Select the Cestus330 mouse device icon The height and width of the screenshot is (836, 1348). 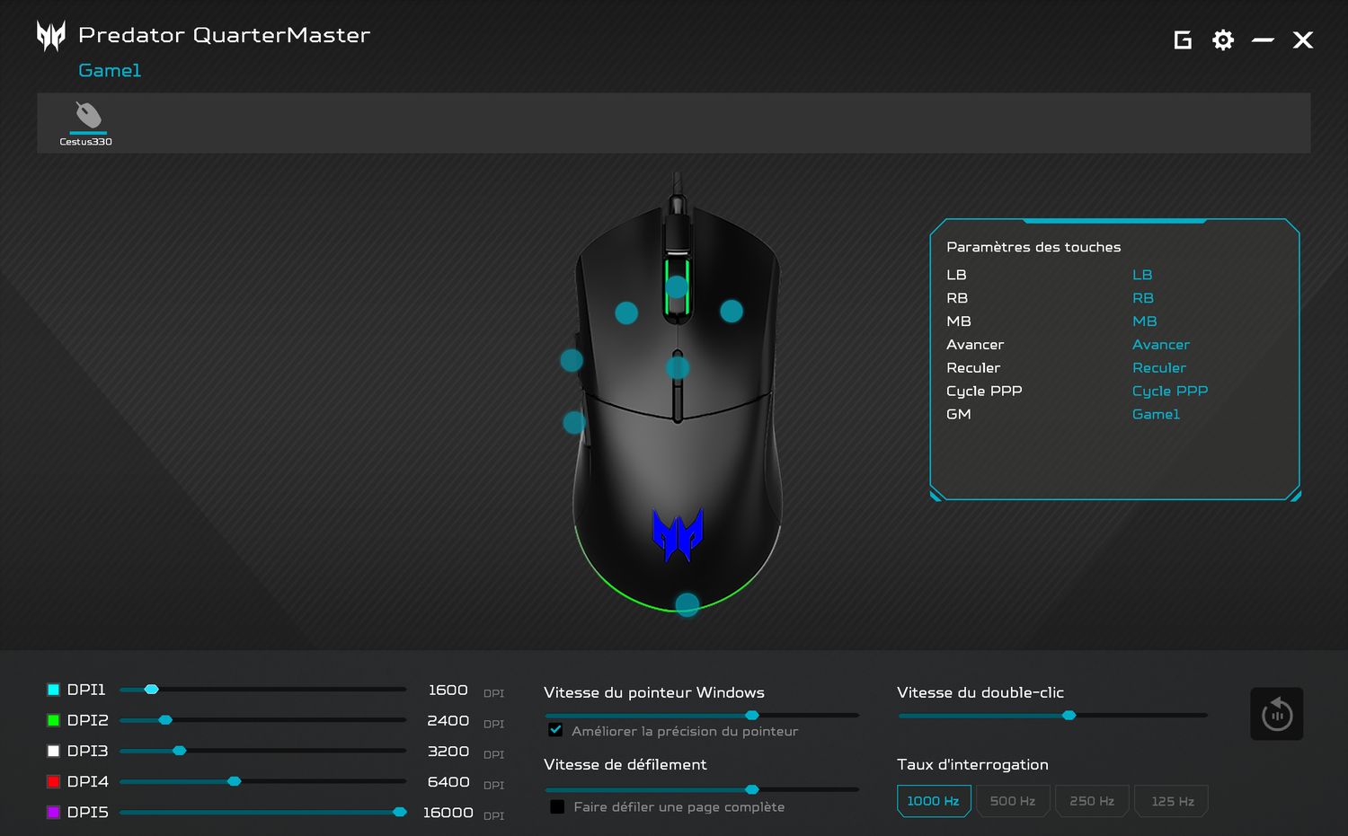click(87, 116)
